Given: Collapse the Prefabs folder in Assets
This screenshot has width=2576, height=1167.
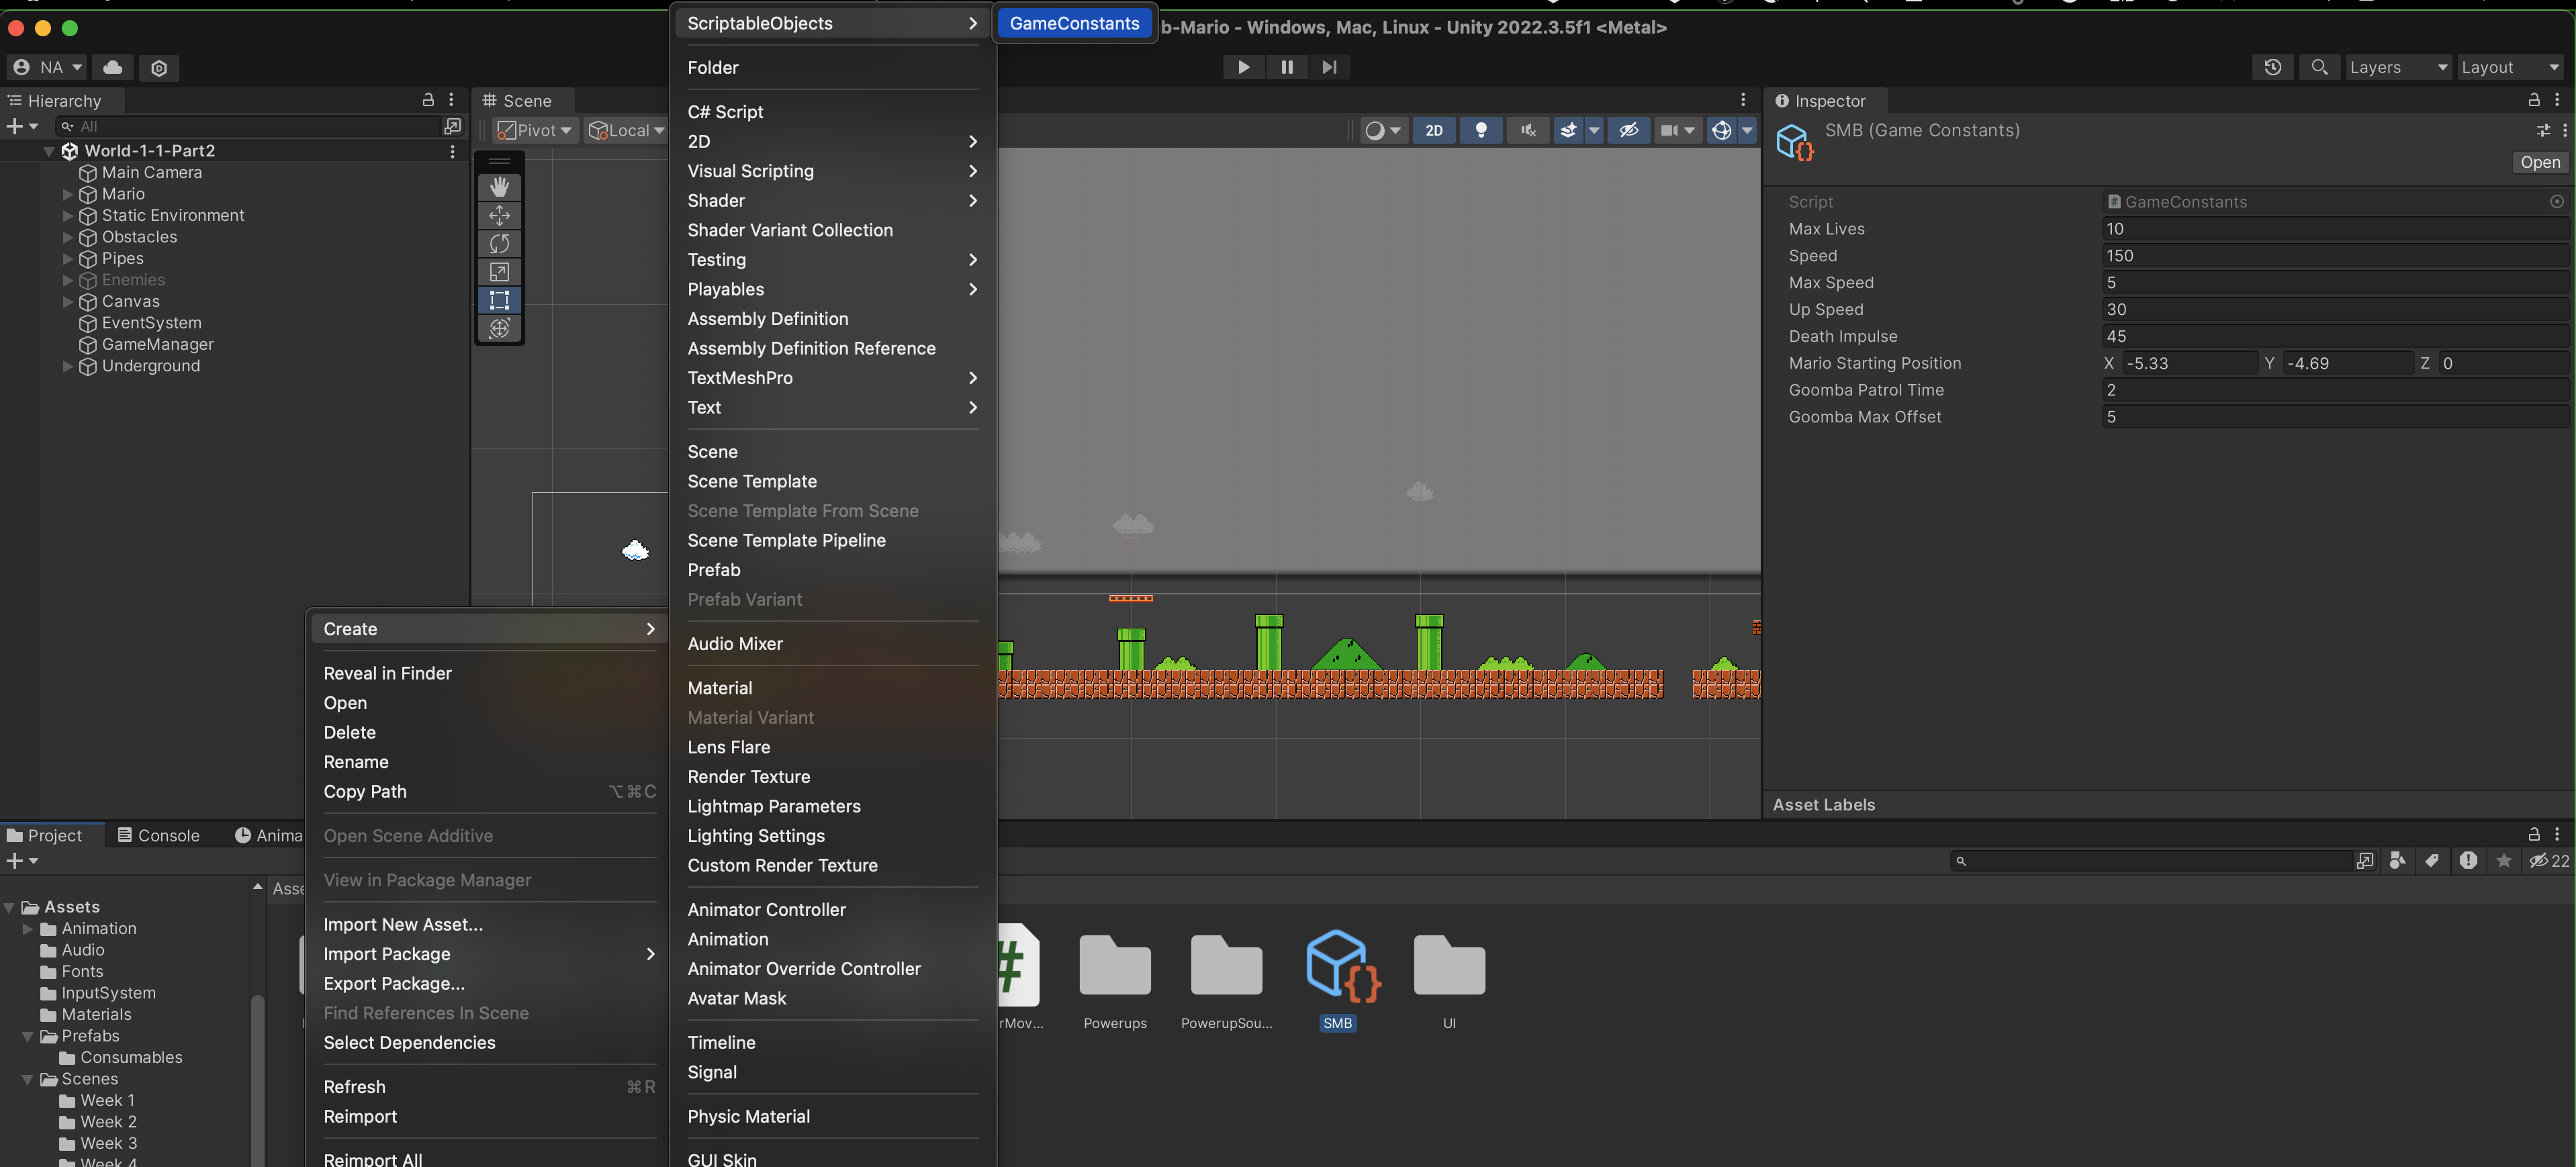Looking at the screenshot, I should click(x=28, y=1036).
